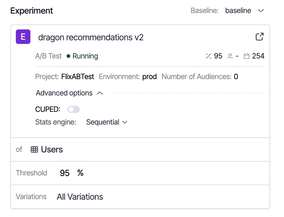Viewport: 284px width, 217px height.
Task: Click the Running status label
Action: click(85, 56)
